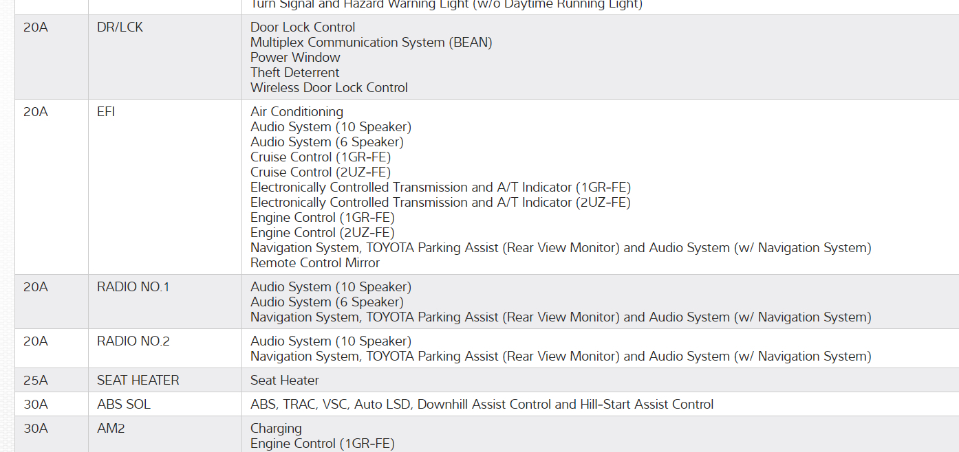
Task: Select Cruise Control (2UZ-FE) line
Action: 320,172
